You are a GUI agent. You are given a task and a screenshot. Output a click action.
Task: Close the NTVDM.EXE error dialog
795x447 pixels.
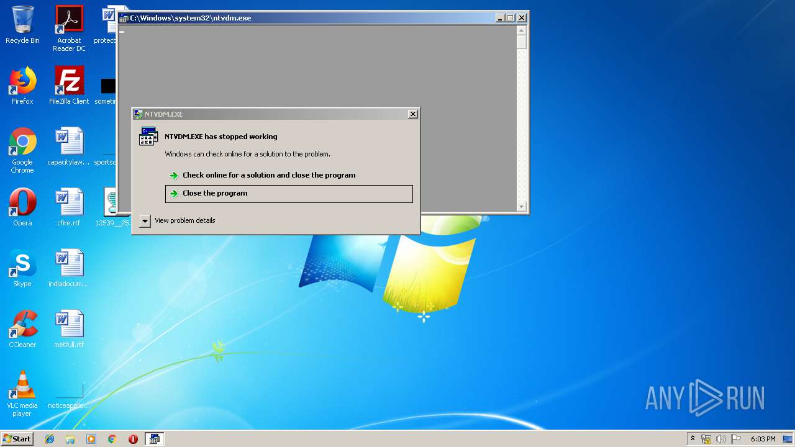click(412, 114)
